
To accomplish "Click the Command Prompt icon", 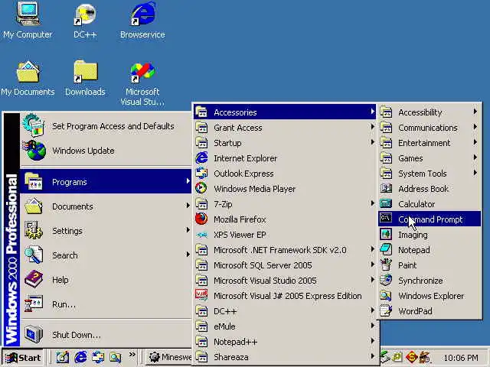I will pos(386,219).
